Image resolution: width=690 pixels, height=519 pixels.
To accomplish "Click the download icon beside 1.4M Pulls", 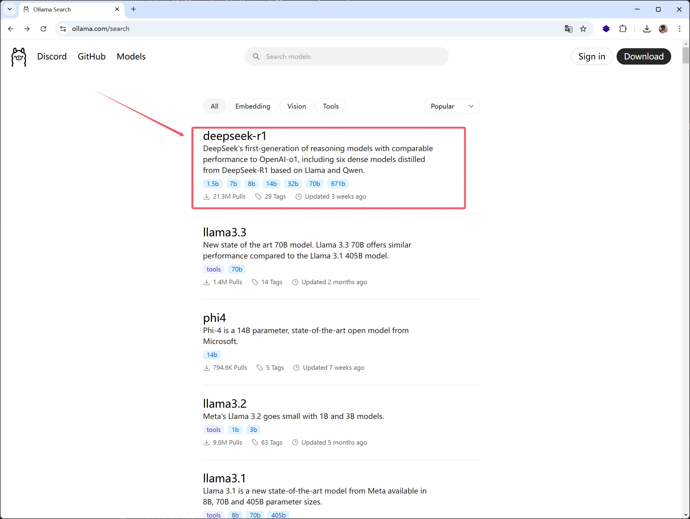I will (x=207, y=282).
